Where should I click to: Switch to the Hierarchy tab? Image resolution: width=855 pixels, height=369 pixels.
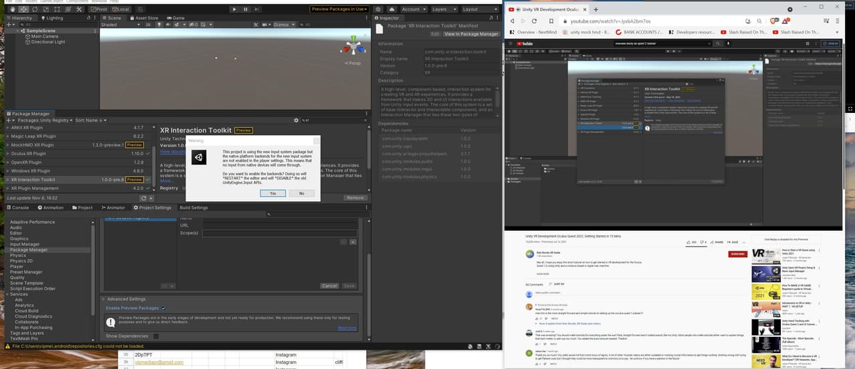[20, 18]
